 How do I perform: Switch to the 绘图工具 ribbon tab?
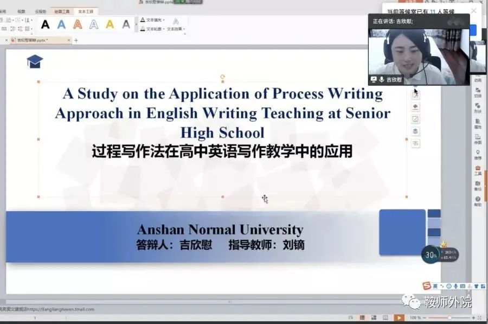[x=62, y=11]
